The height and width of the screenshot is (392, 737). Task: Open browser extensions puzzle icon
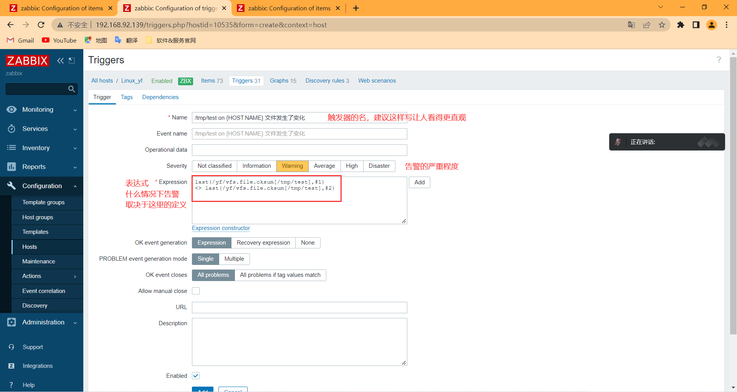click(681, 25)
